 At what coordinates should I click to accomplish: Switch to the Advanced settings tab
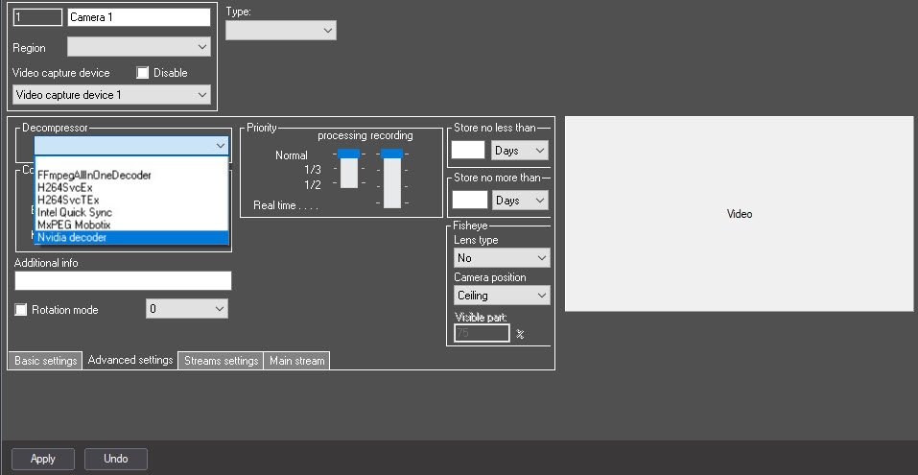point(129,360)
